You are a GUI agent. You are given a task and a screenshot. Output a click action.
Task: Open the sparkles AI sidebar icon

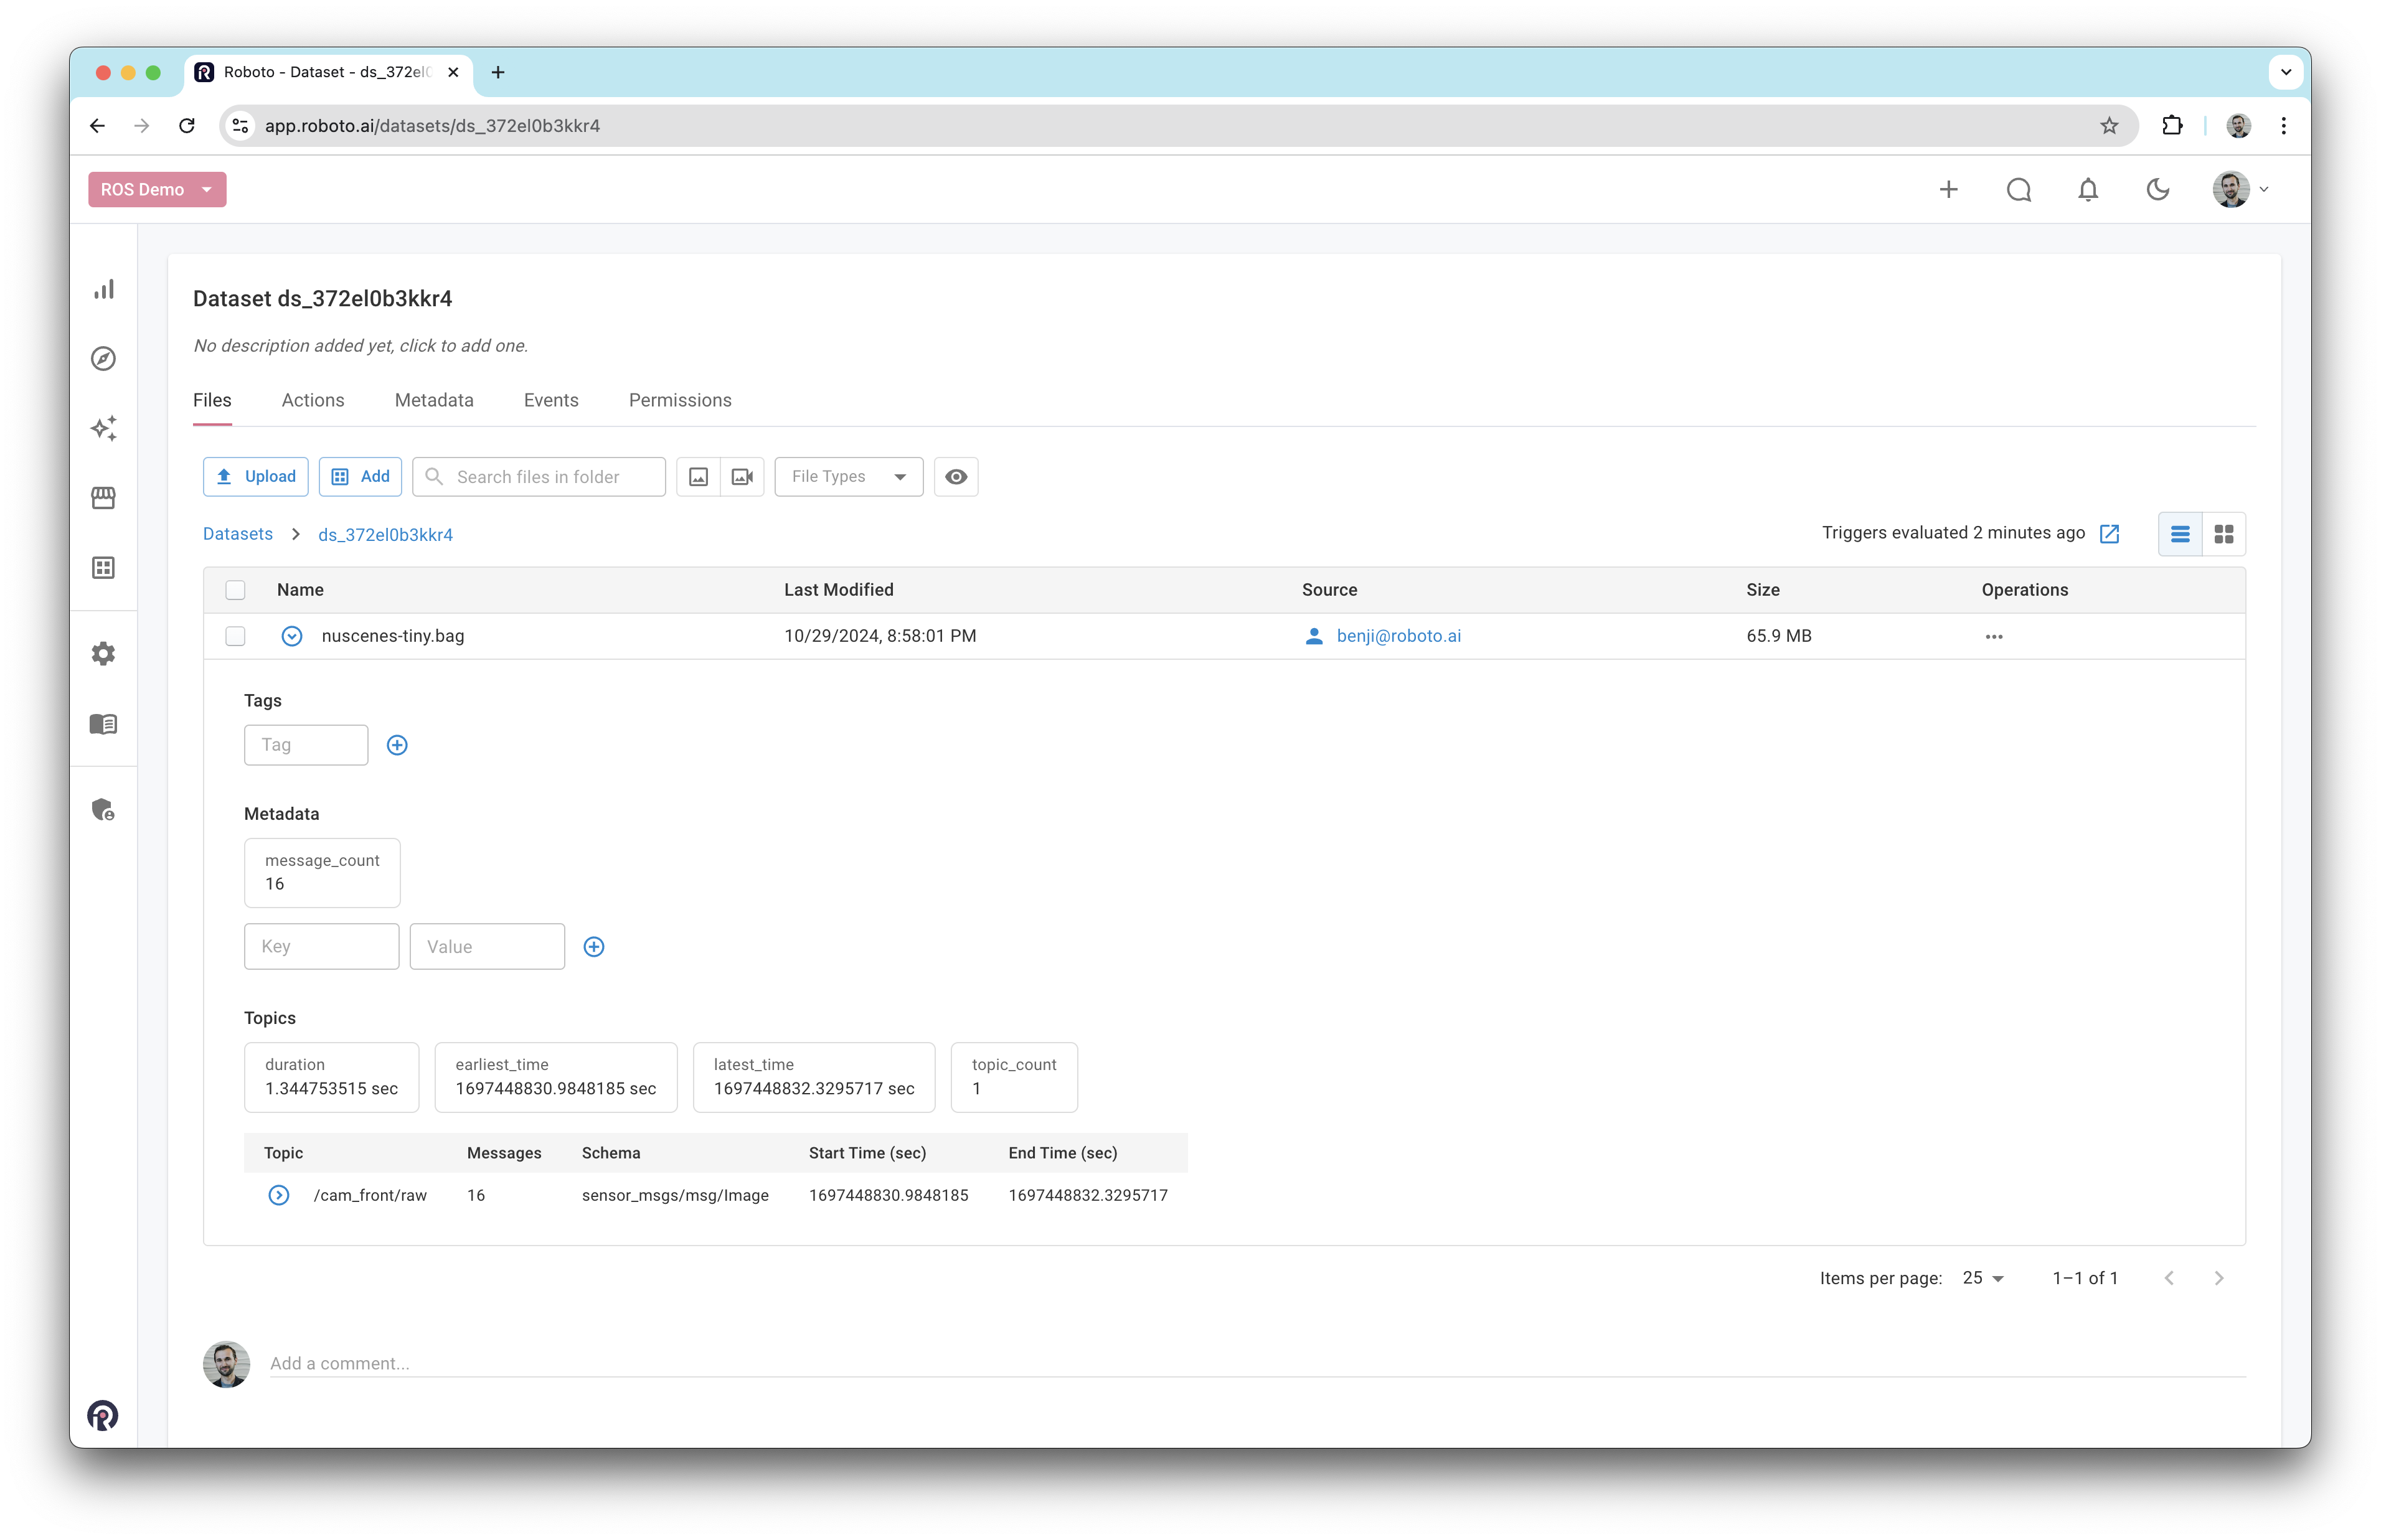pyautogui.click(x=104, y=428)
